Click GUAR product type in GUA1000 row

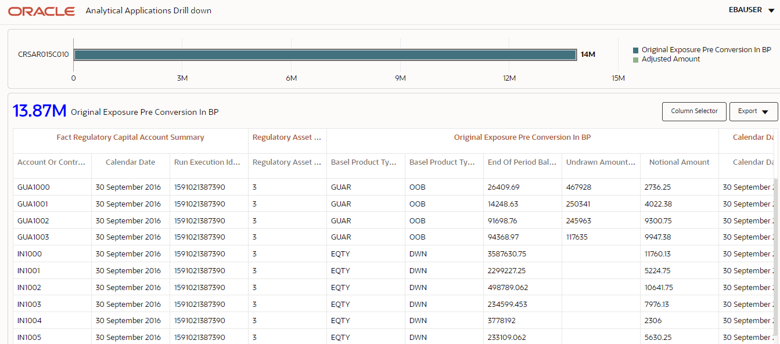point(341,187)
